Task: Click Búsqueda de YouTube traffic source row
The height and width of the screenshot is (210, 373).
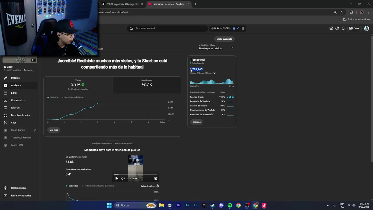Action: pos(212,101)
